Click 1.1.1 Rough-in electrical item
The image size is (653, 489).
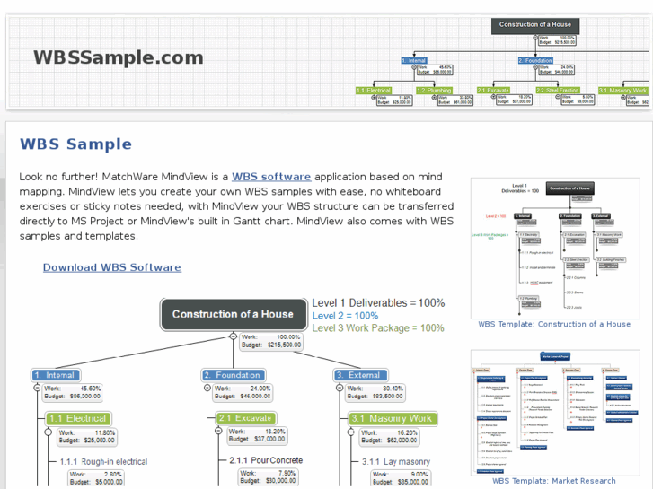tap(103, 461)
